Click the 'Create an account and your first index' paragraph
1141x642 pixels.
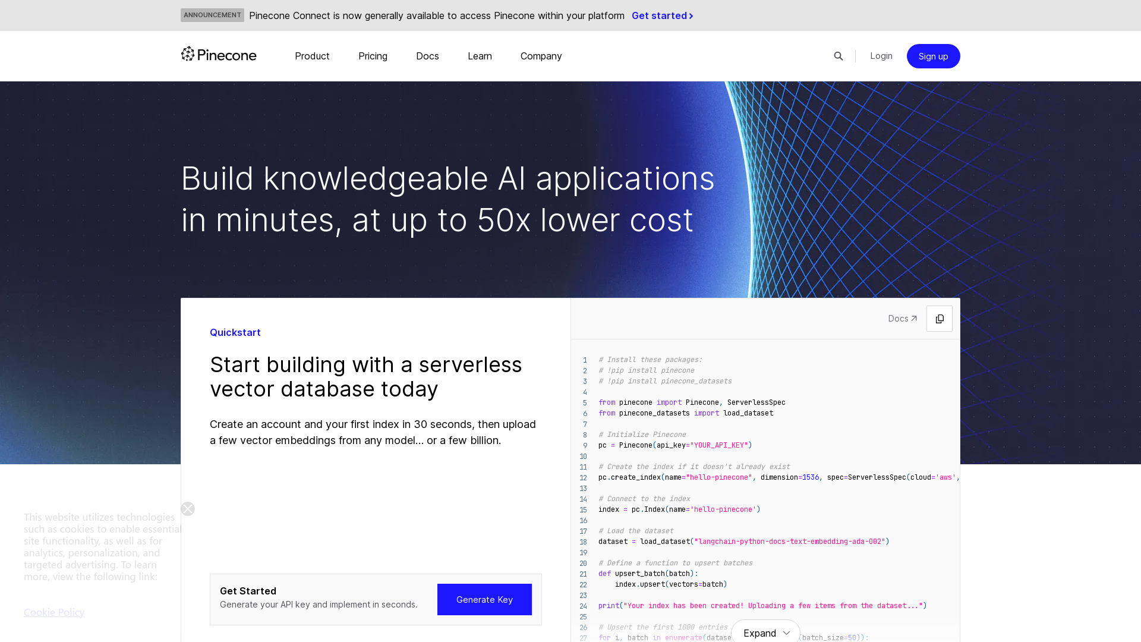(x=373, y=432)
